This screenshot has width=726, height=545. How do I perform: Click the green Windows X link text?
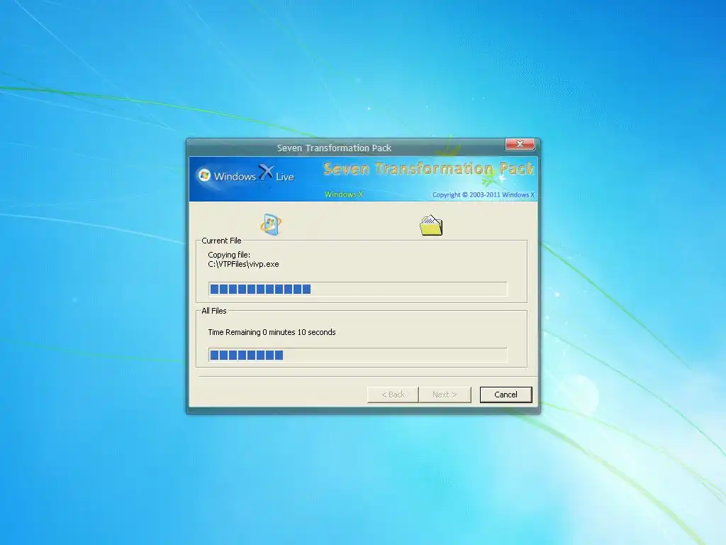tap(344, 194)
